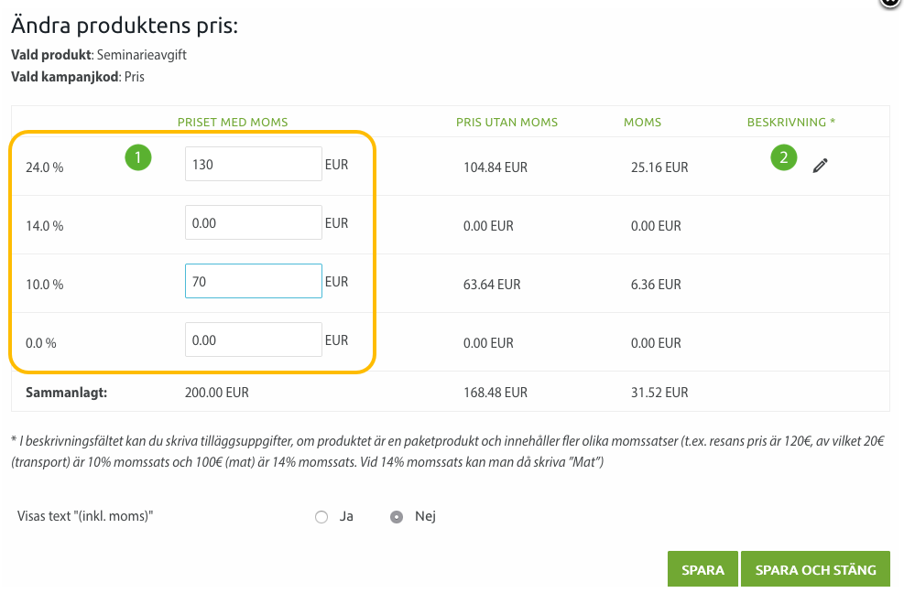Click the BESKRIVNING * column header
Image resolution: width=904 pixels, height=593 pixels.
pyautogui.click(x=791, y=123)
